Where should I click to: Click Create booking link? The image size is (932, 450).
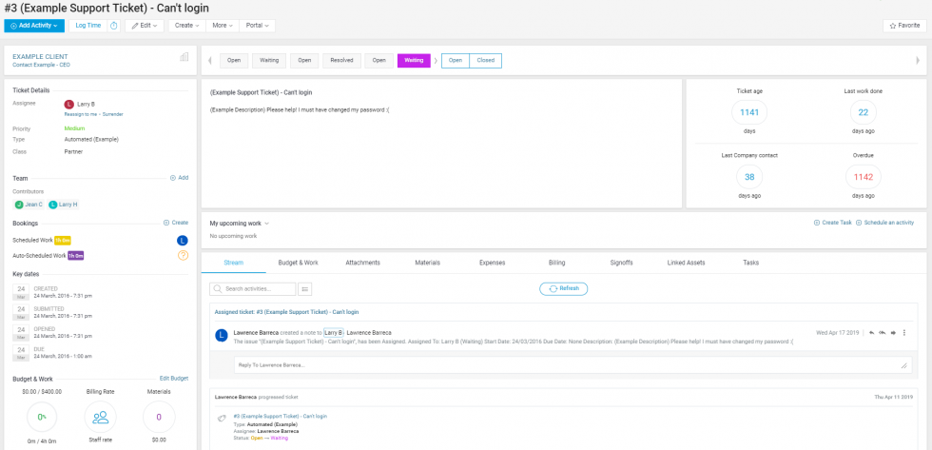(176, 223)
